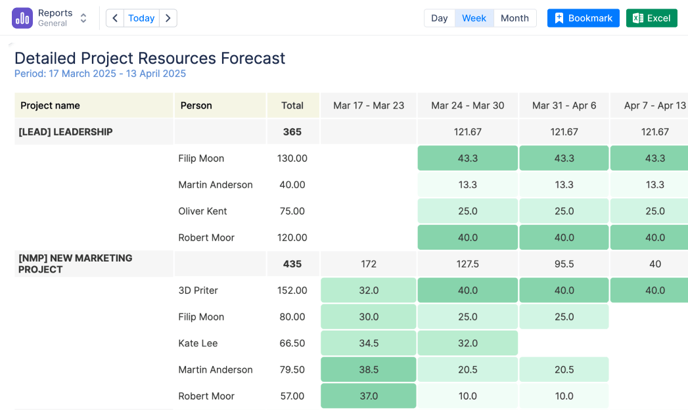Click Oliver Kent's 75.00 total
Viewport: 688px width, 410px height.
[x=292, y=211]
